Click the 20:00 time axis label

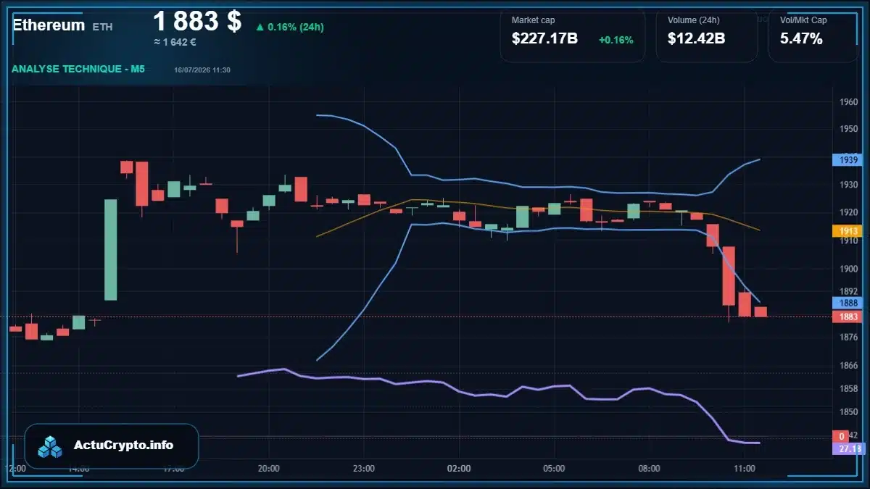(x=269, y=469)
